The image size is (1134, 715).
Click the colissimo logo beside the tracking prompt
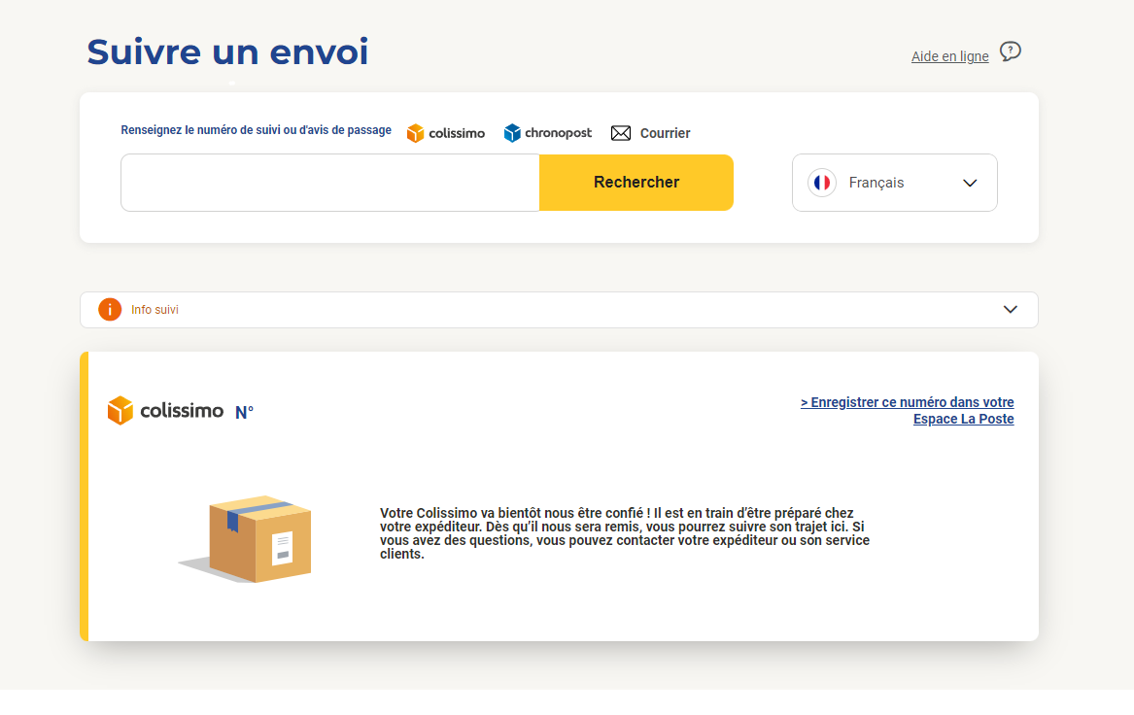445,133
